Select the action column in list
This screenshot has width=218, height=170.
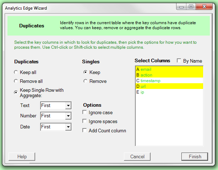coord(146,75)
